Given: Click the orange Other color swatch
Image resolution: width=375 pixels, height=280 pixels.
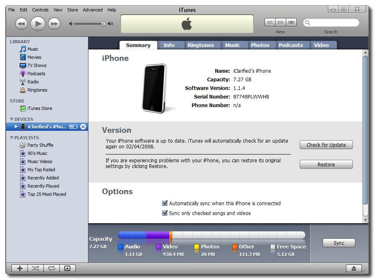Looking at the screenshot, I should coord(235,246).
